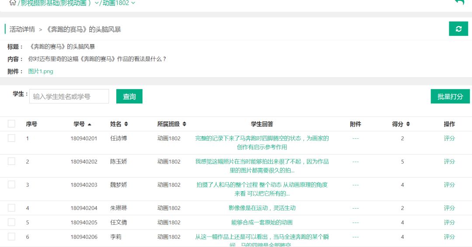The height and width of the screenshot is (247, 472).
Task: Click the green refresh icon button
Action: click(458, 29)
